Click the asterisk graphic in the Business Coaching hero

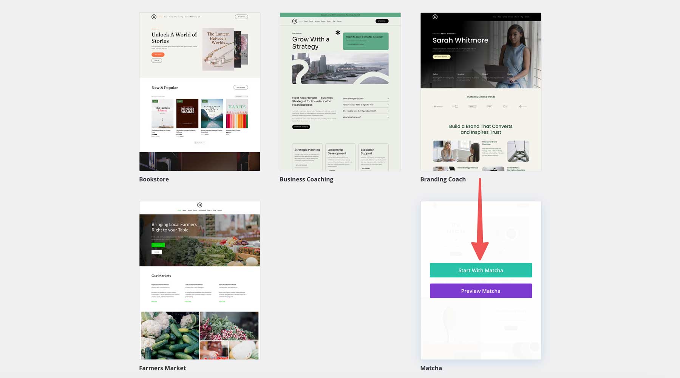point(337,33)
